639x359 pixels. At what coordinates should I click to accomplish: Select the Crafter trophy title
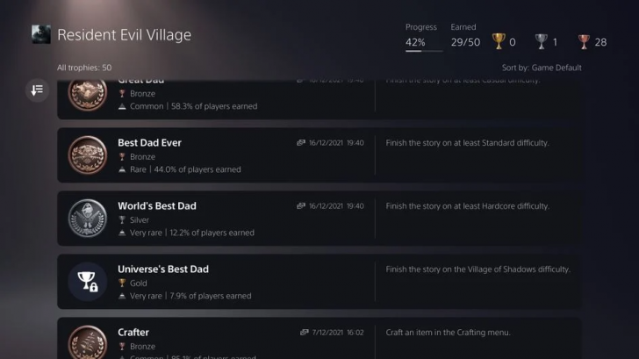tap(133, 333)
